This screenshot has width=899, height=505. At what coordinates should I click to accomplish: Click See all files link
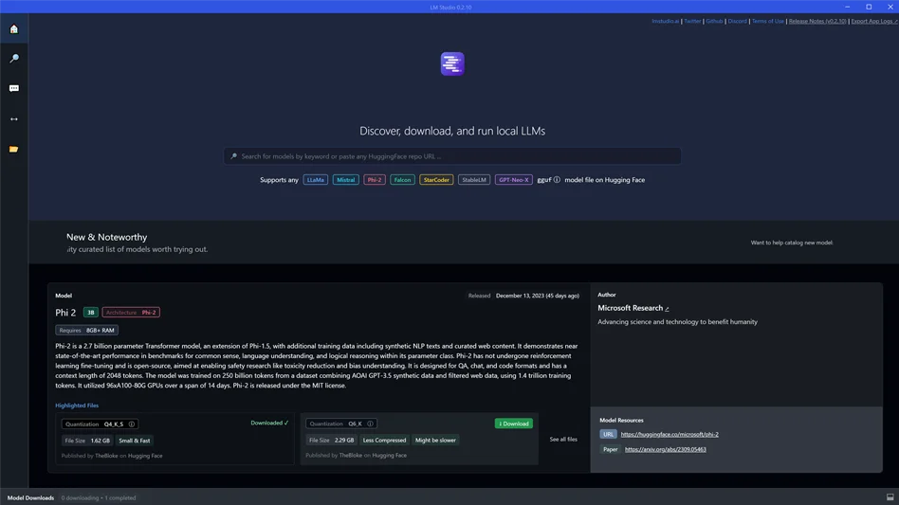[x=563, y=440]
